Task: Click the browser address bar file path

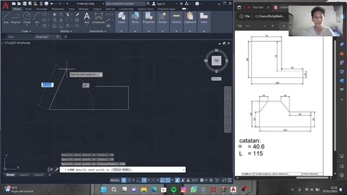Action: pyautogui.click(x=270, y=16)
